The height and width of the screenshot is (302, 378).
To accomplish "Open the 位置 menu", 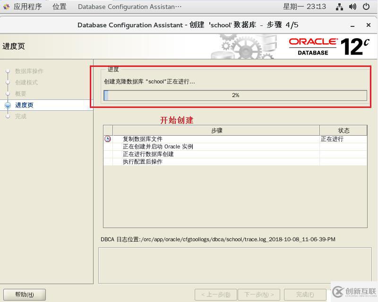I will [60, 7].
